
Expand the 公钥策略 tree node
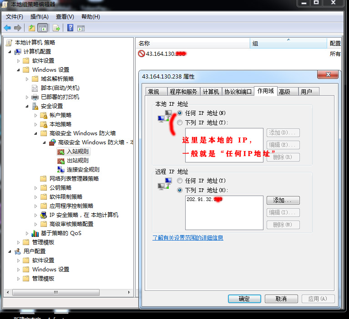click(x=36, y=188)
